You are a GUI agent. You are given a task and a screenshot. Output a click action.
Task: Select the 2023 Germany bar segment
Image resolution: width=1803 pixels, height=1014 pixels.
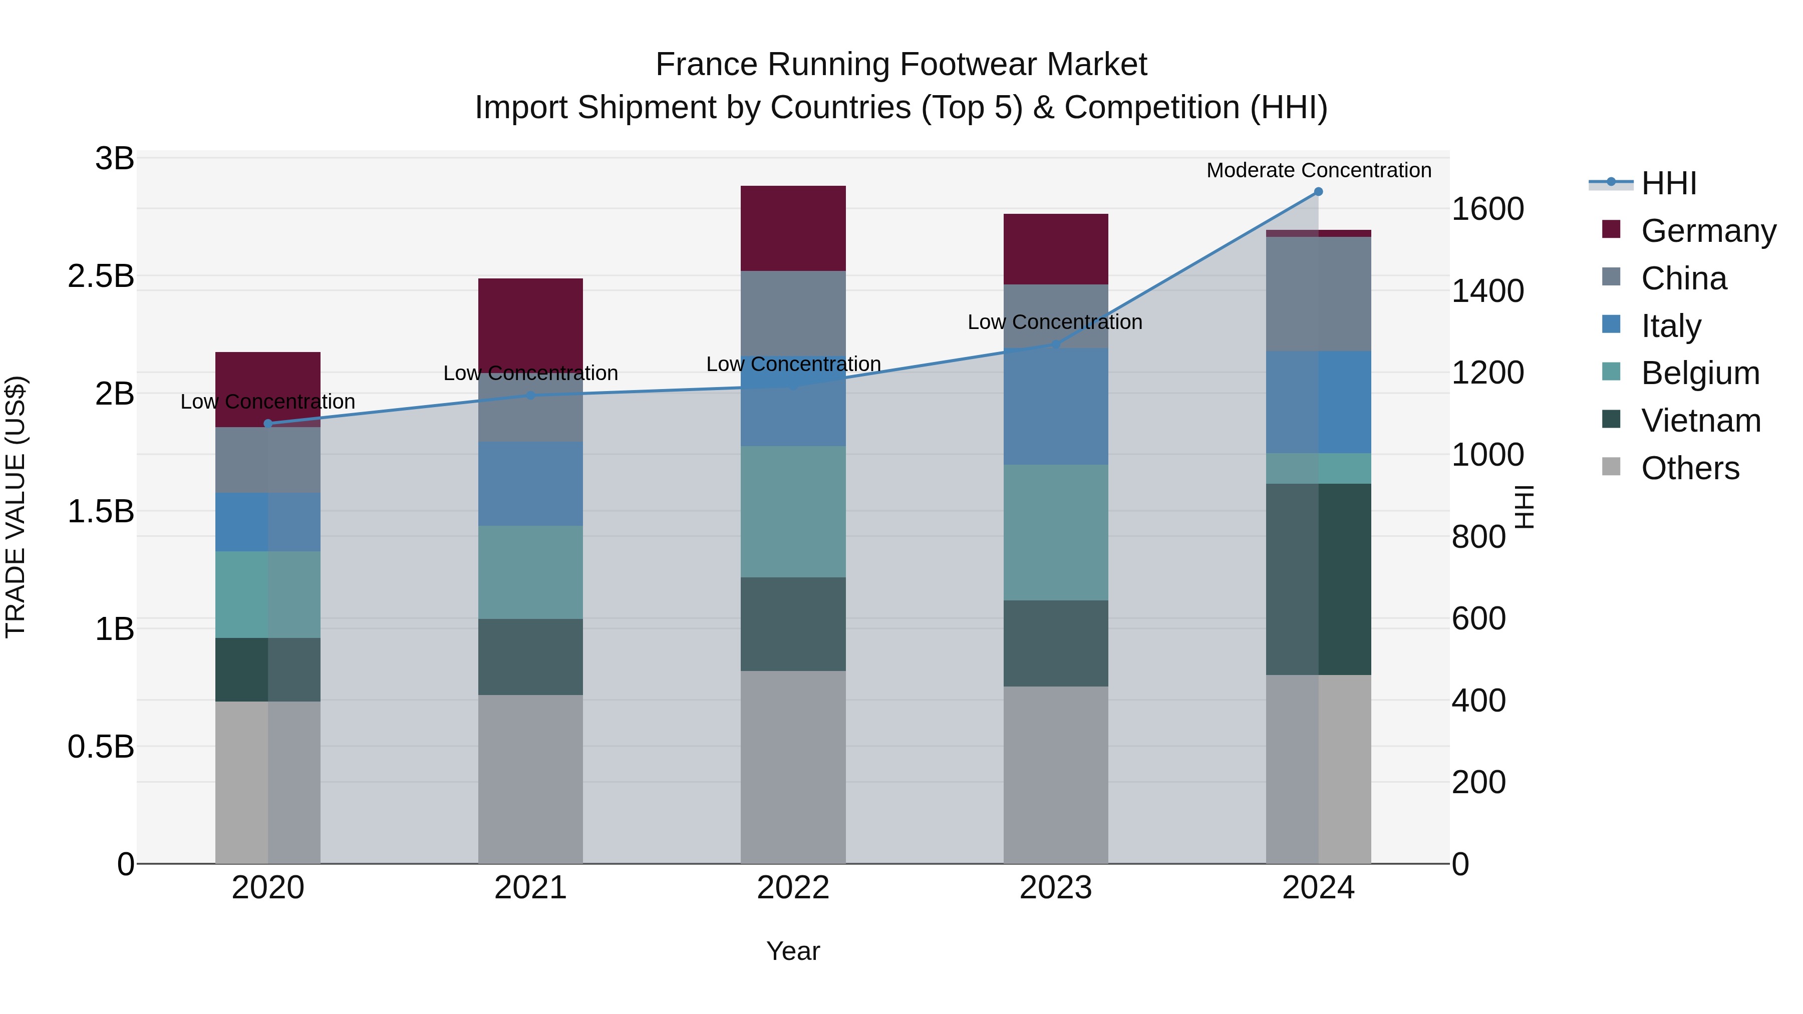click(1056, 249)
